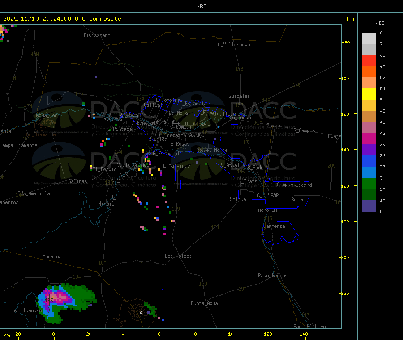The height and width of the screenshot is (340, 403).
Task: Click the 'Salinas' label
Action: coord(77,181)
